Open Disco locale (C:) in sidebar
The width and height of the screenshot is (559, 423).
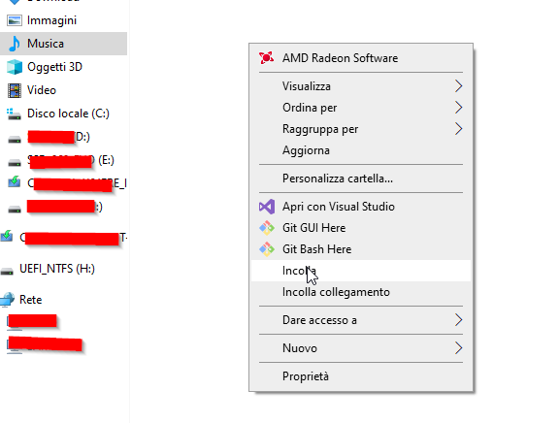63,114
